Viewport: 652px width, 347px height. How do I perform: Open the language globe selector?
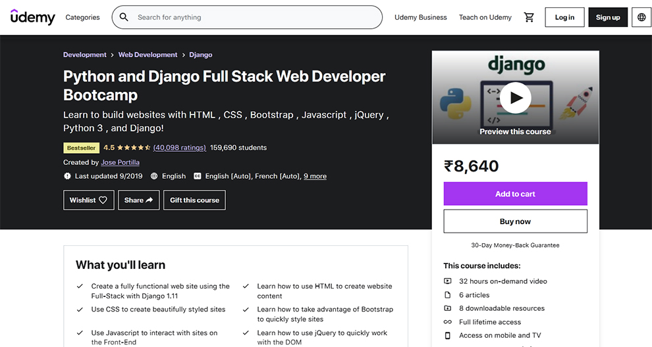641,17
